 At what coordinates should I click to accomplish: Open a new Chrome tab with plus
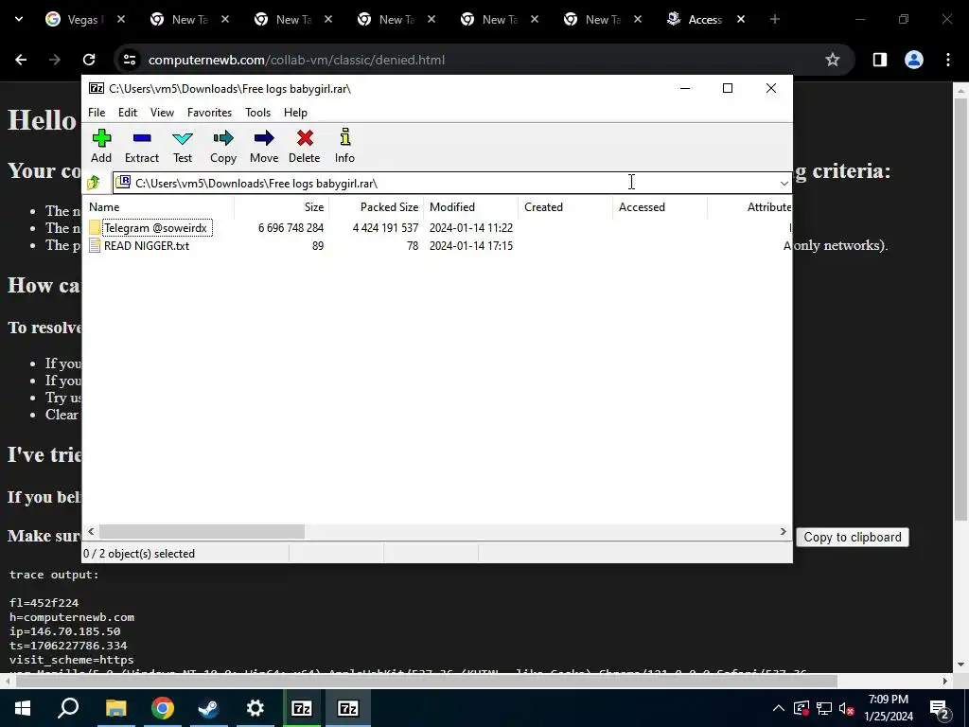pyautogui.click(x=775, y=20)
